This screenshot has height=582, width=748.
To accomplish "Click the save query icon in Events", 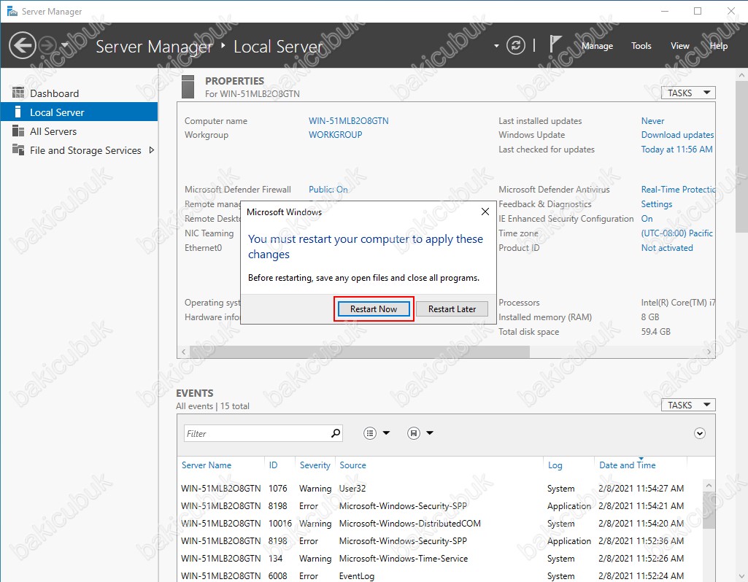I will [x=414, y=432].
